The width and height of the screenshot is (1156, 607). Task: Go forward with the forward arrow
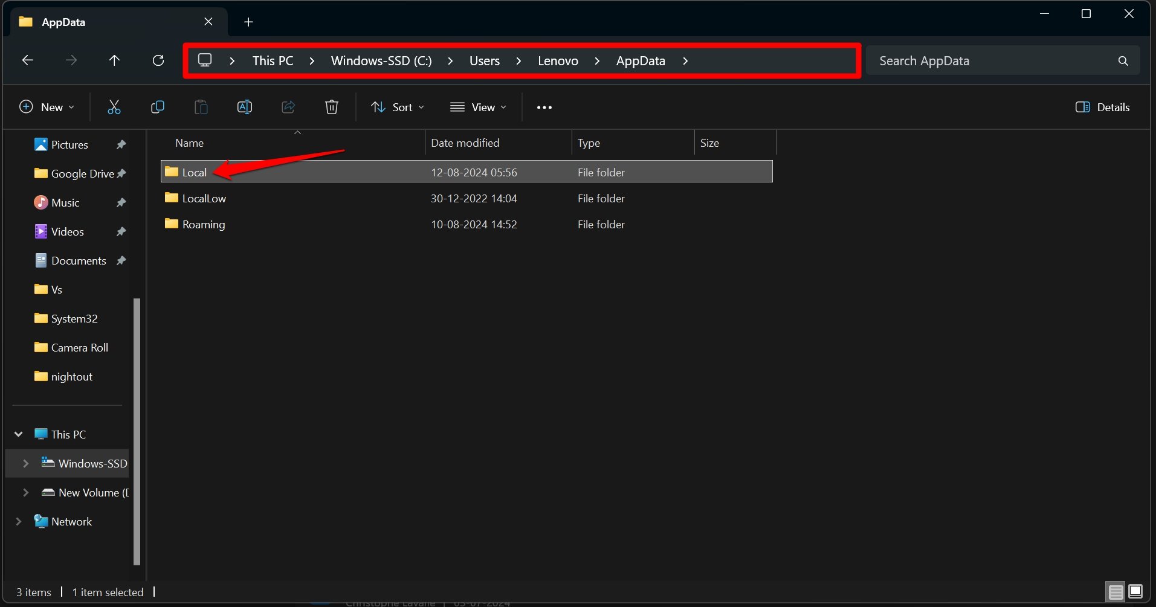coord(71,60)
